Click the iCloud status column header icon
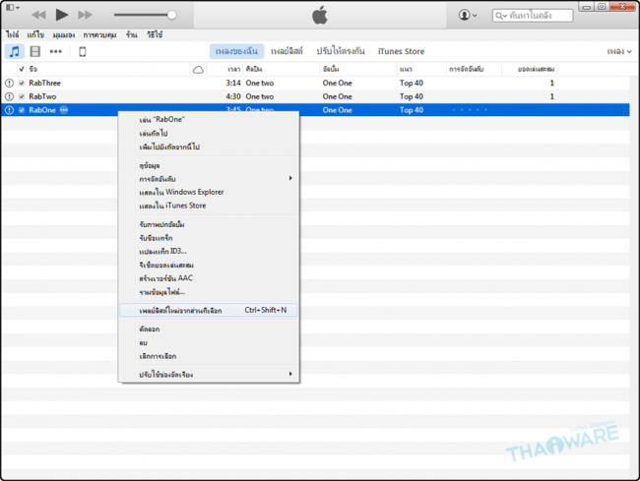 tap(198, 69)
